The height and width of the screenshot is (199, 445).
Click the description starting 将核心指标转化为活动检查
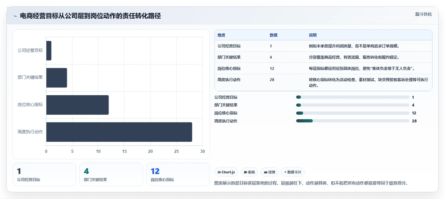click(x=368, y=83)
